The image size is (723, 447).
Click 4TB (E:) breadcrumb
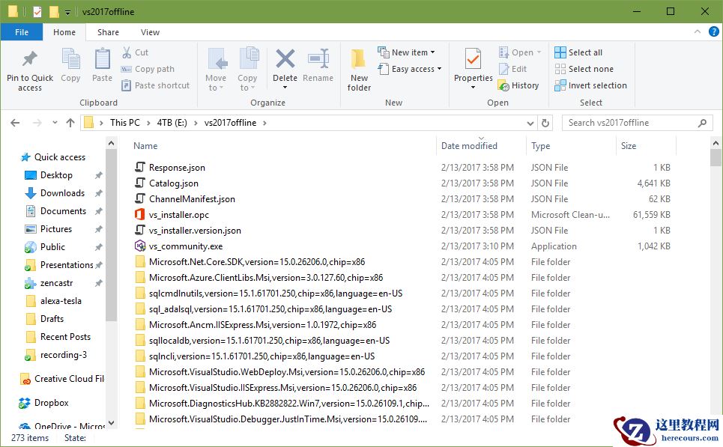click(172, 123)
